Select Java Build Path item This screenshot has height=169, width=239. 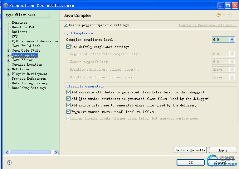(26, 46)
